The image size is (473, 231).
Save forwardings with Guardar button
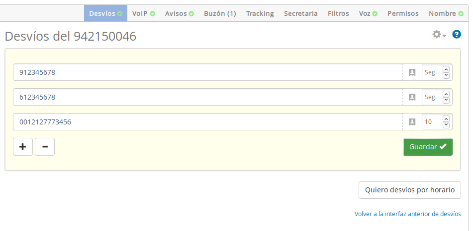(x=427, y=147)
